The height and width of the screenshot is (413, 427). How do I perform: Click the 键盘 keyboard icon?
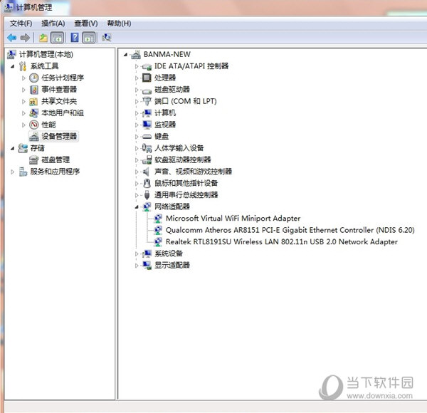[x=147, y=137]
